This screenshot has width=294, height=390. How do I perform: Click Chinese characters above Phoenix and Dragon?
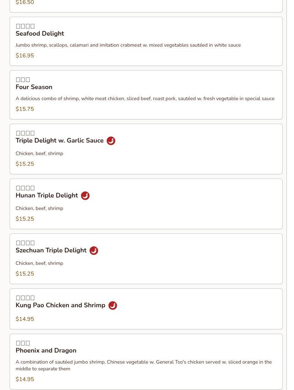pyautogui.click(x=23, y=343)
